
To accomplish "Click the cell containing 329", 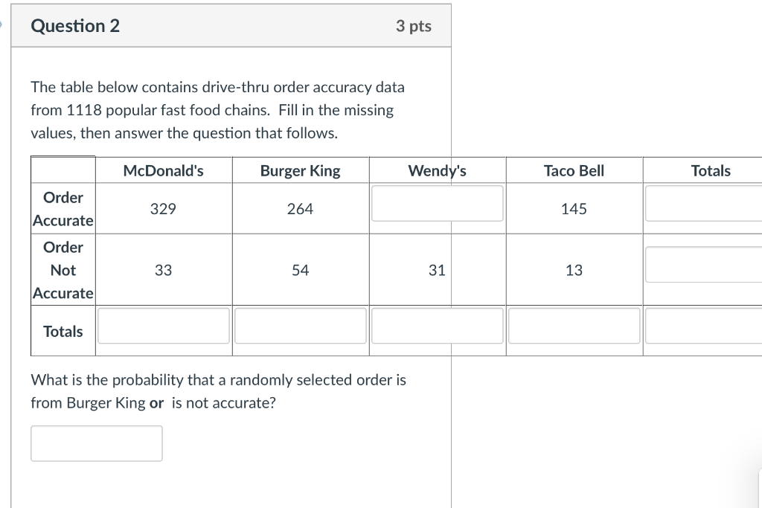I will point(163,209).
